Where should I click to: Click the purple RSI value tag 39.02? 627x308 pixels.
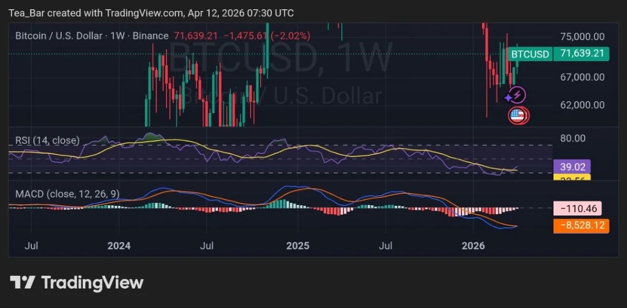tap(571, 166)
